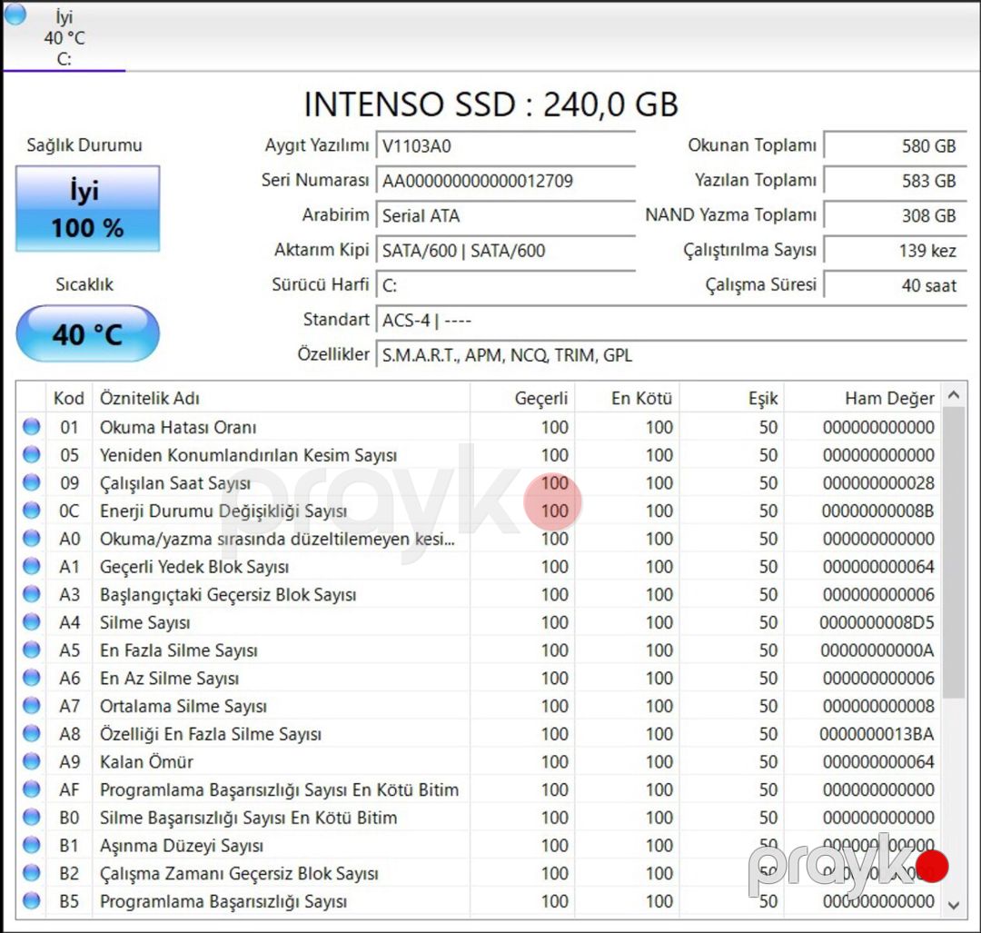Select Enerji Durumu Değişikliği Sayısı row text
Image resolution: width=981 pixels, height=933 pixels.
click(223, 511)
